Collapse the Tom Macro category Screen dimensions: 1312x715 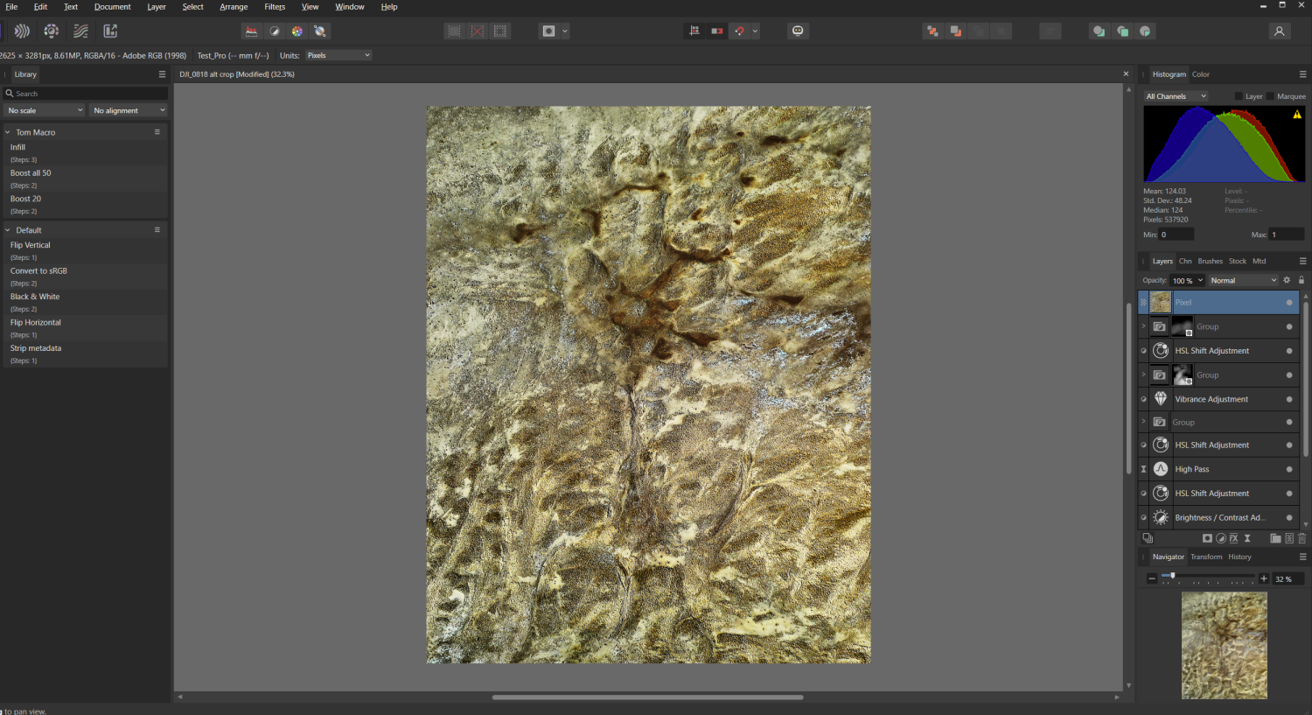click(x=8, y=132)
